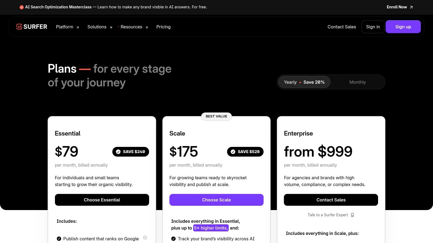
Task: Expand the Resources dropdown
Action: 134,27
